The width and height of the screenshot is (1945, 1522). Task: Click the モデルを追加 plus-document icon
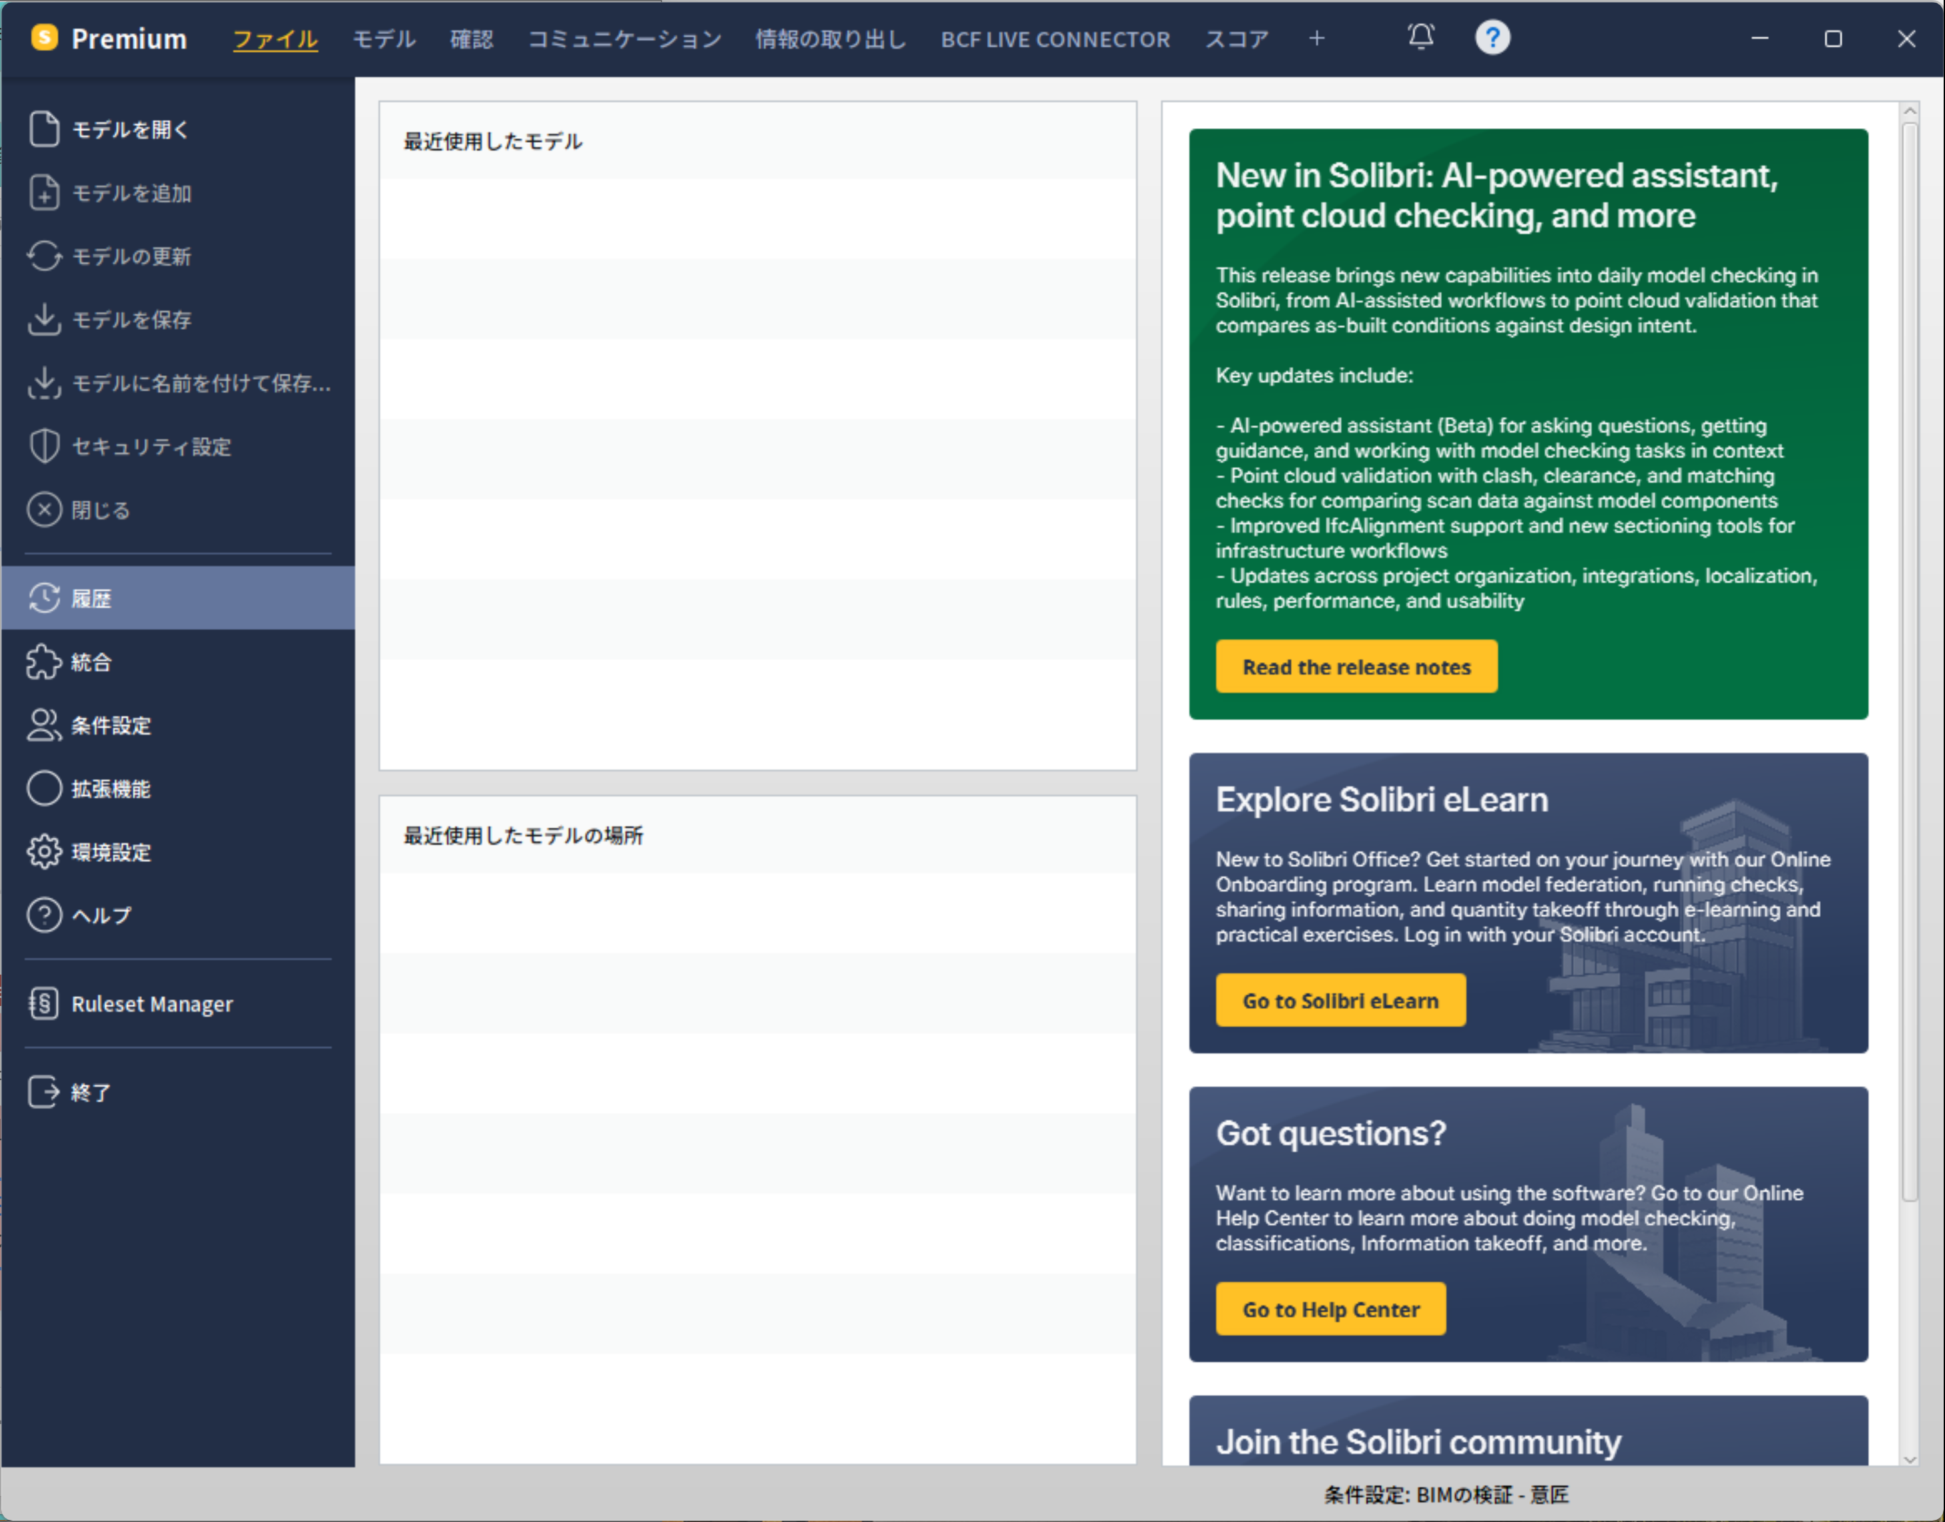pyautogui.click(x=43, y=192)
